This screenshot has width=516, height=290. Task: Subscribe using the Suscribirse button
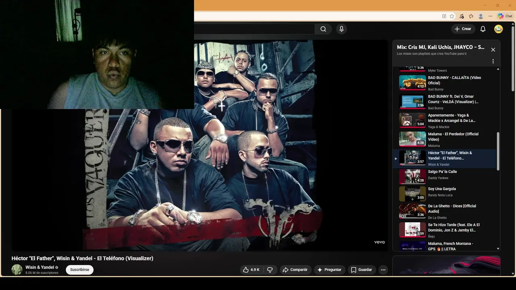coord(79,270)
